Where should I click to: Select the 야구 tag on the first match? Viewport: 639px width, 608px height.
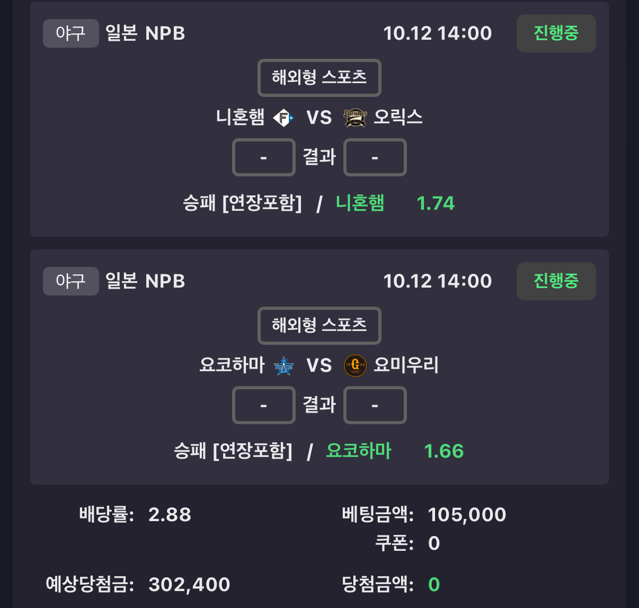pyautogui.click(x=70, y=33)
